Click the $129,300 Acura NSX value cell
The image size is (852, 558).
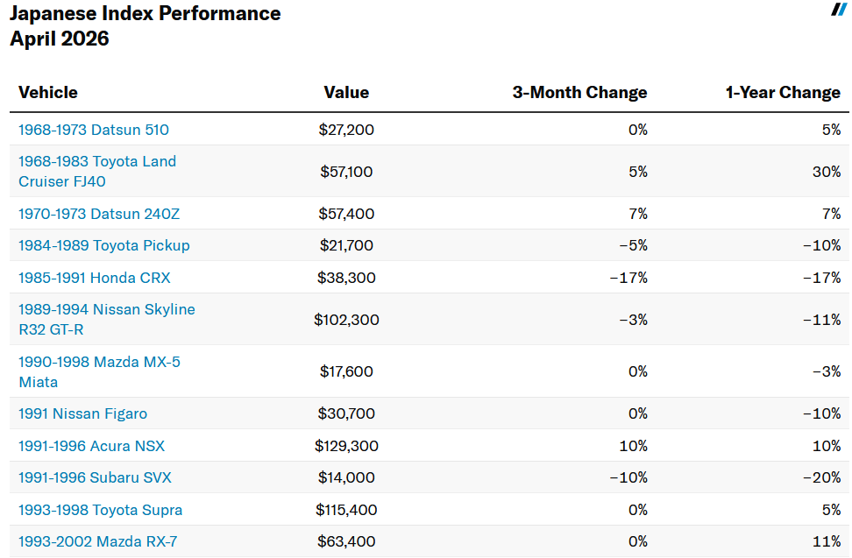[x=346, y=446]
